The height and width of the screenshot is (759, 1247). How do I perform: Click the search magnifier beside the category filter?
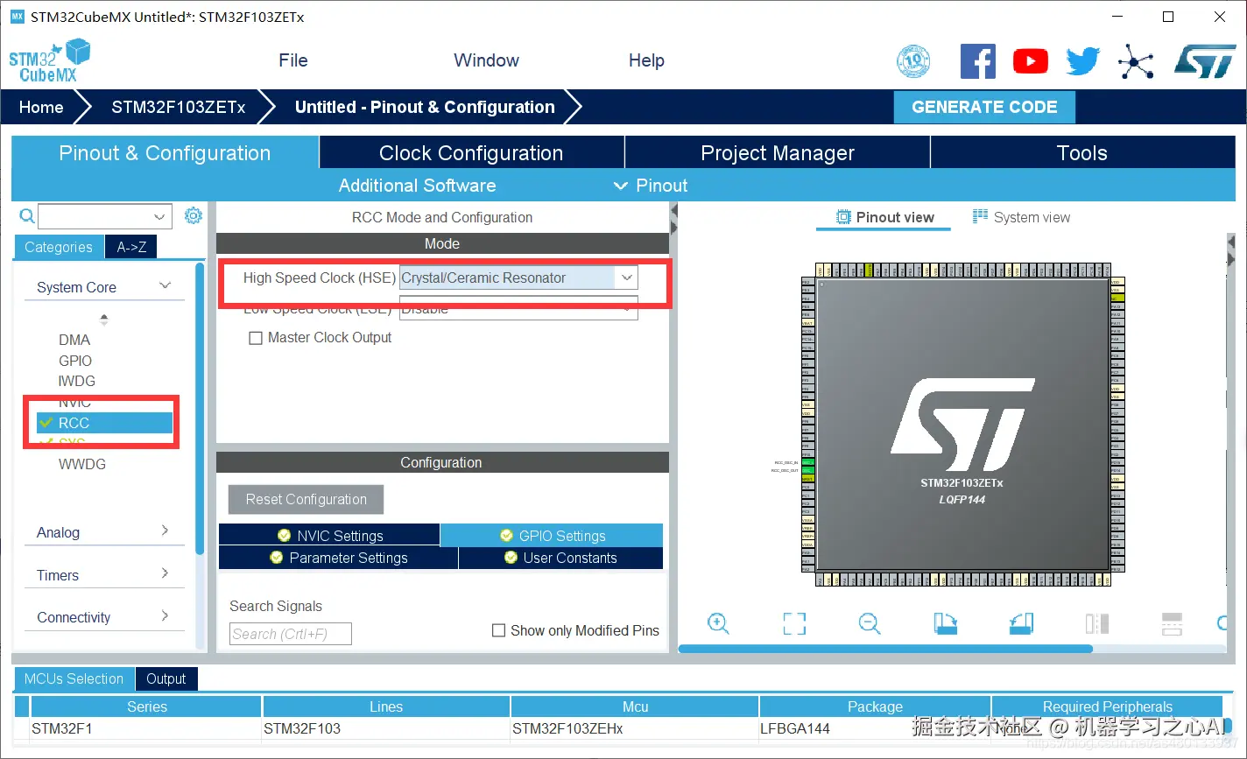[x=27, y=216]
